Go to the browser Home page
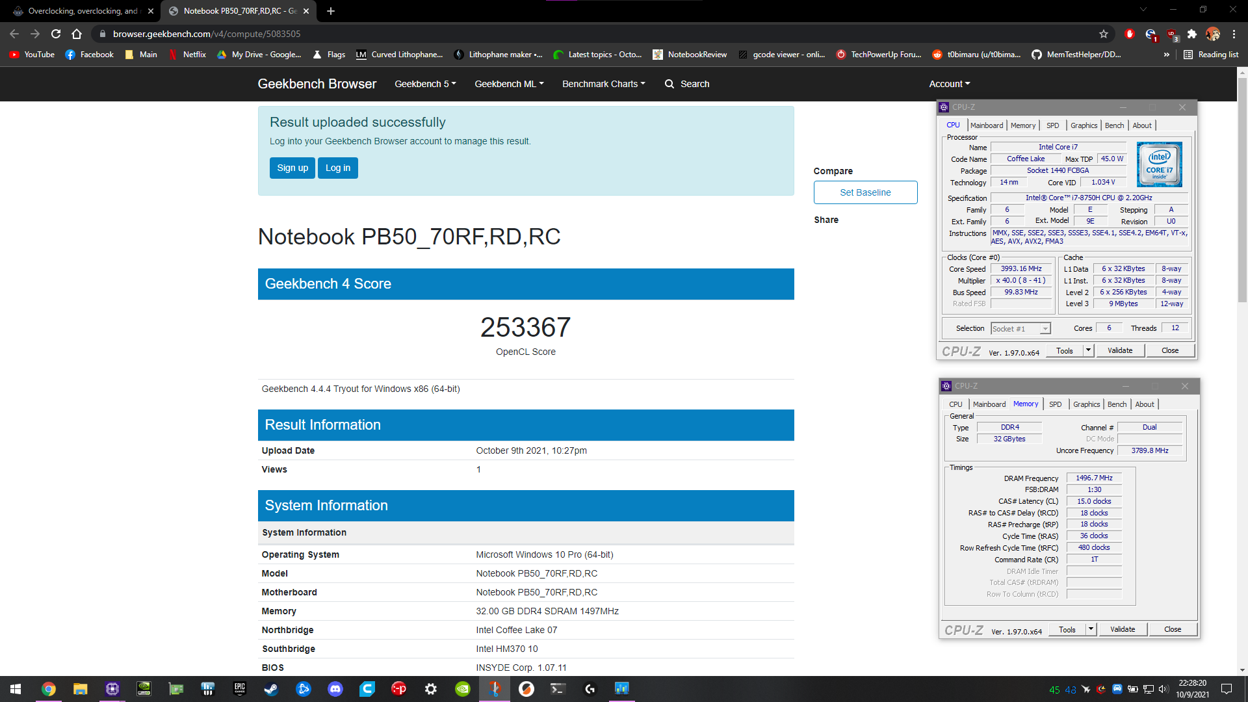1248x702 pixels. click(x=77, y=34)
